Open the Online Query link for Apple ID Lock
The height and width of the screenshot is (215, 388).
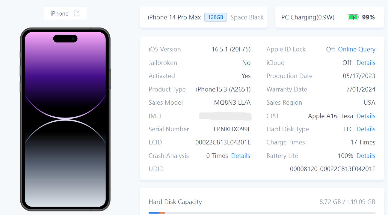357,49
